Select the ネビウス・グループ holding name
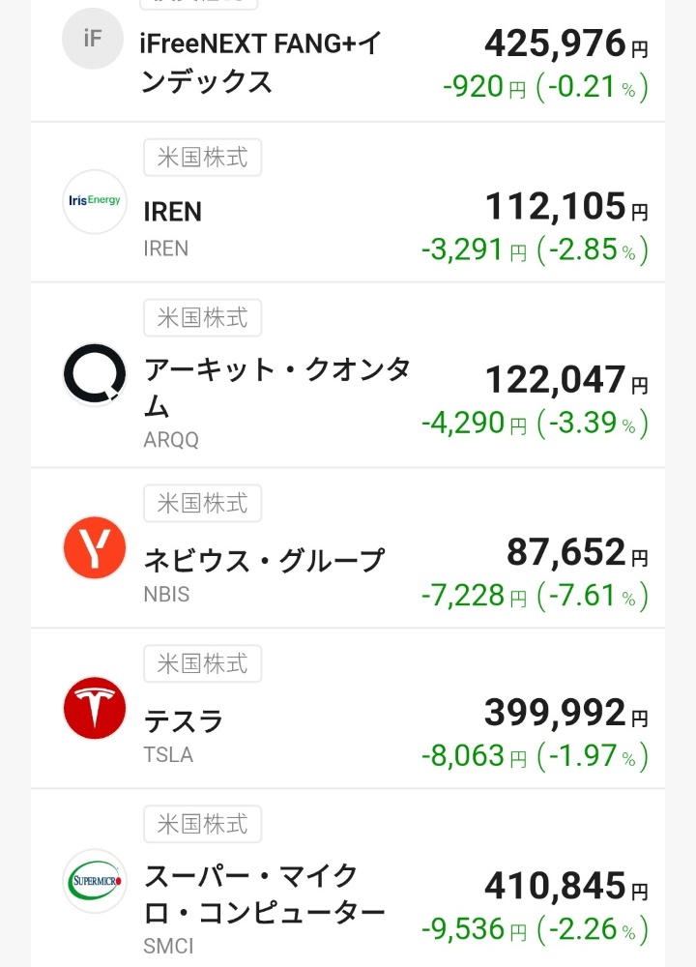696x967 pixels. (x=264, y=560)
